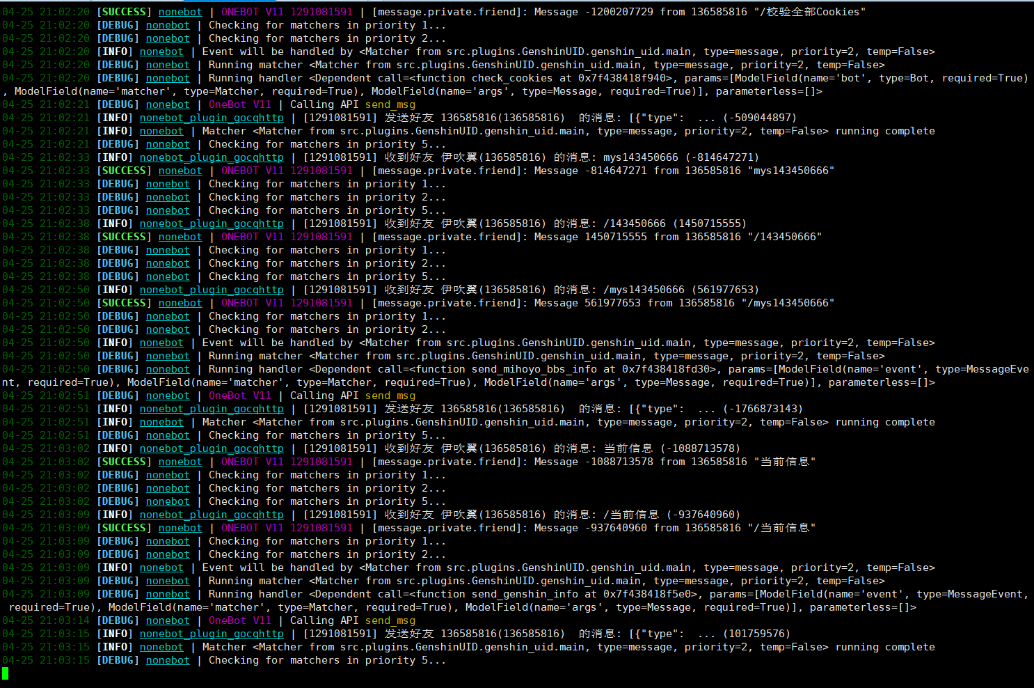Click message ID (101759576)
Viewport: 1034px width, 688px height.
point(757,634)
